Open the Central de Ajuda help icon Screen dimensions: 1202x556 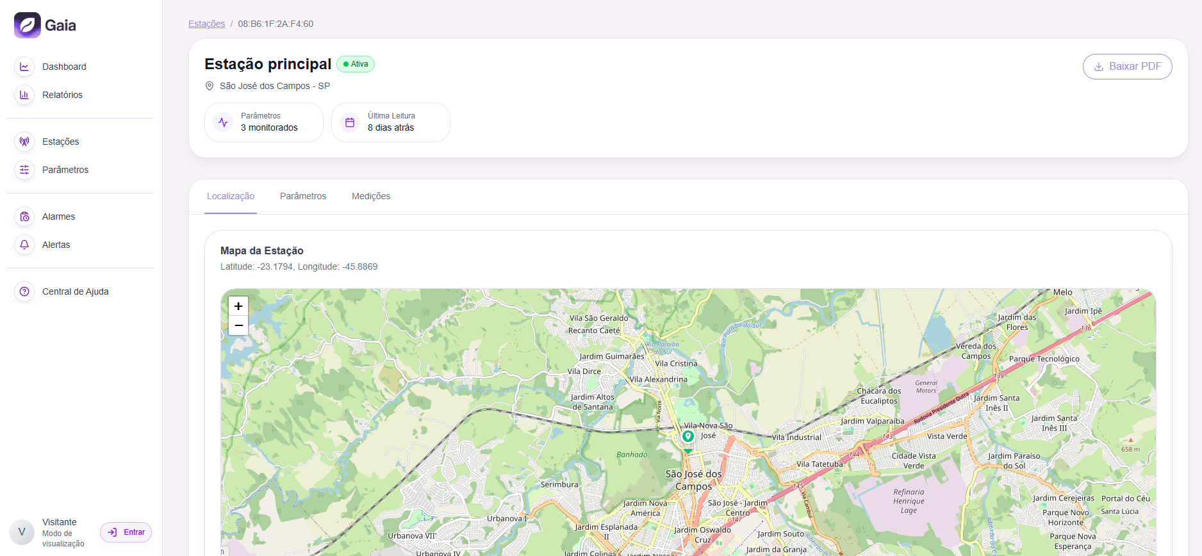coord(24,291)
